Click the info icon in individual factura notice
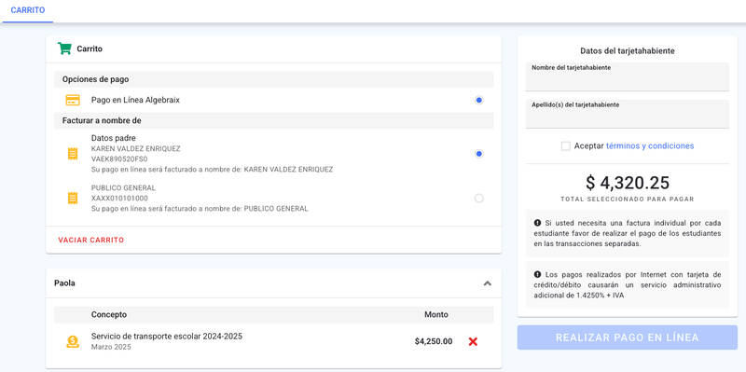 tap(537, 223)
